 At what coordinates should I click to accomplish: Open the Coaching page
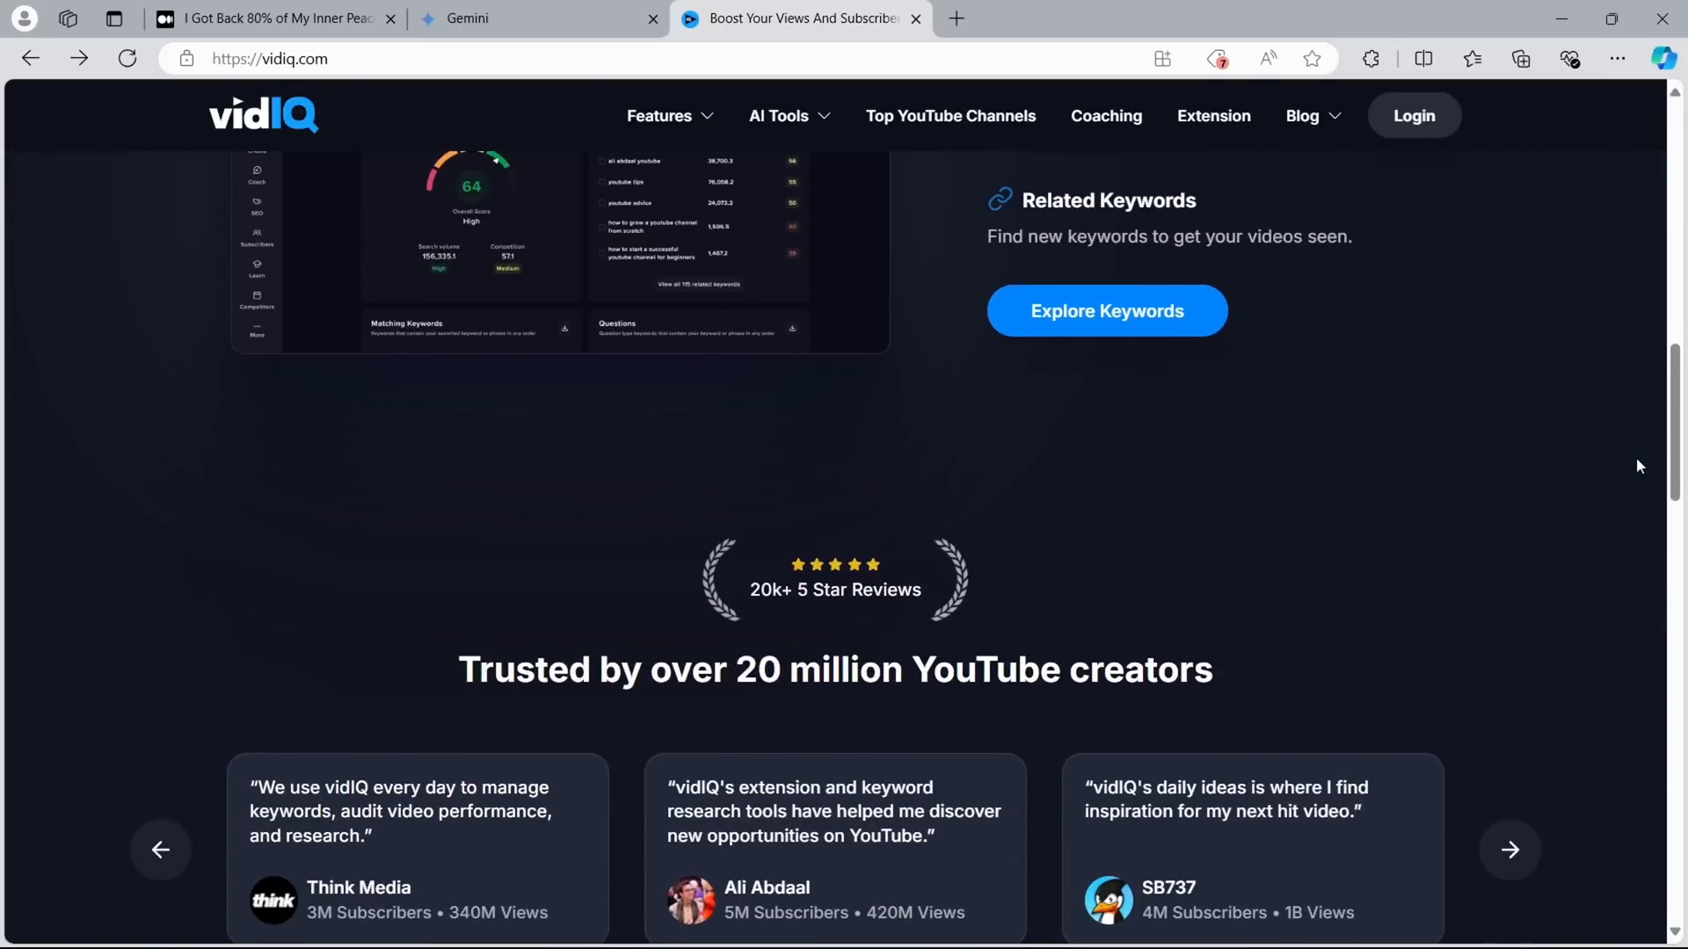pos(1106,116)
